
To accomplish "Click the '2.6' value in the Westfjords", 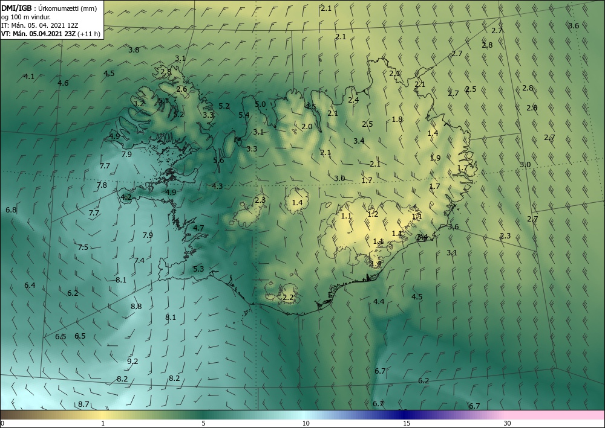I will 181,89.
